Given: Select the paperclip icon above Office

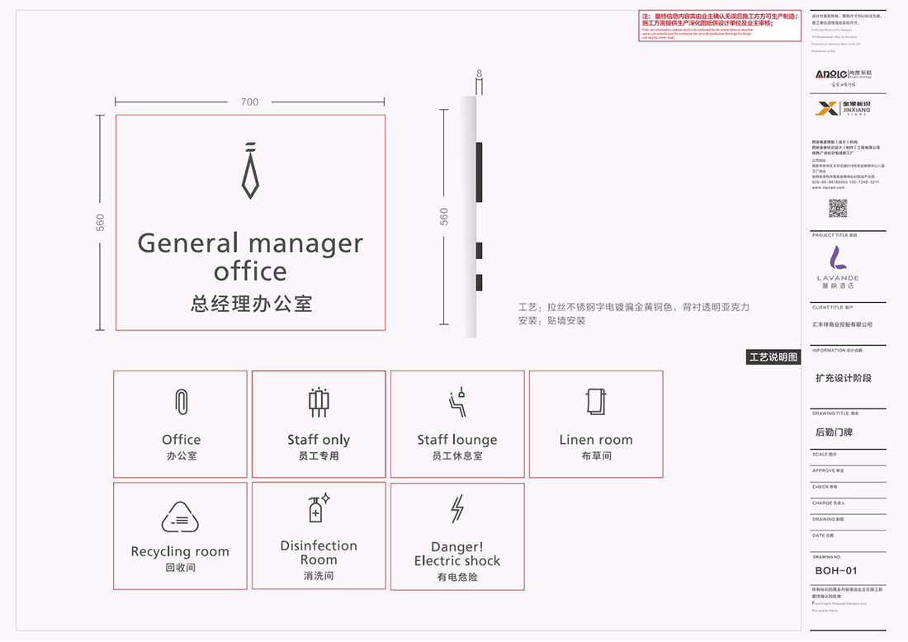Looking at the screenshot, I should 181,403.
